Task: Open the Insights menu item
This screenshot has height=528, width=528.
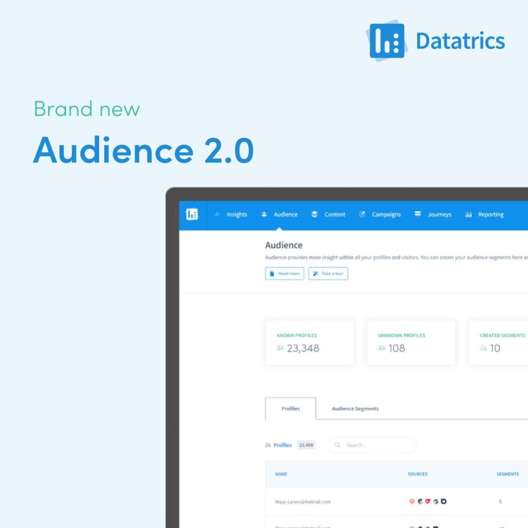Action: coord(237,214)
